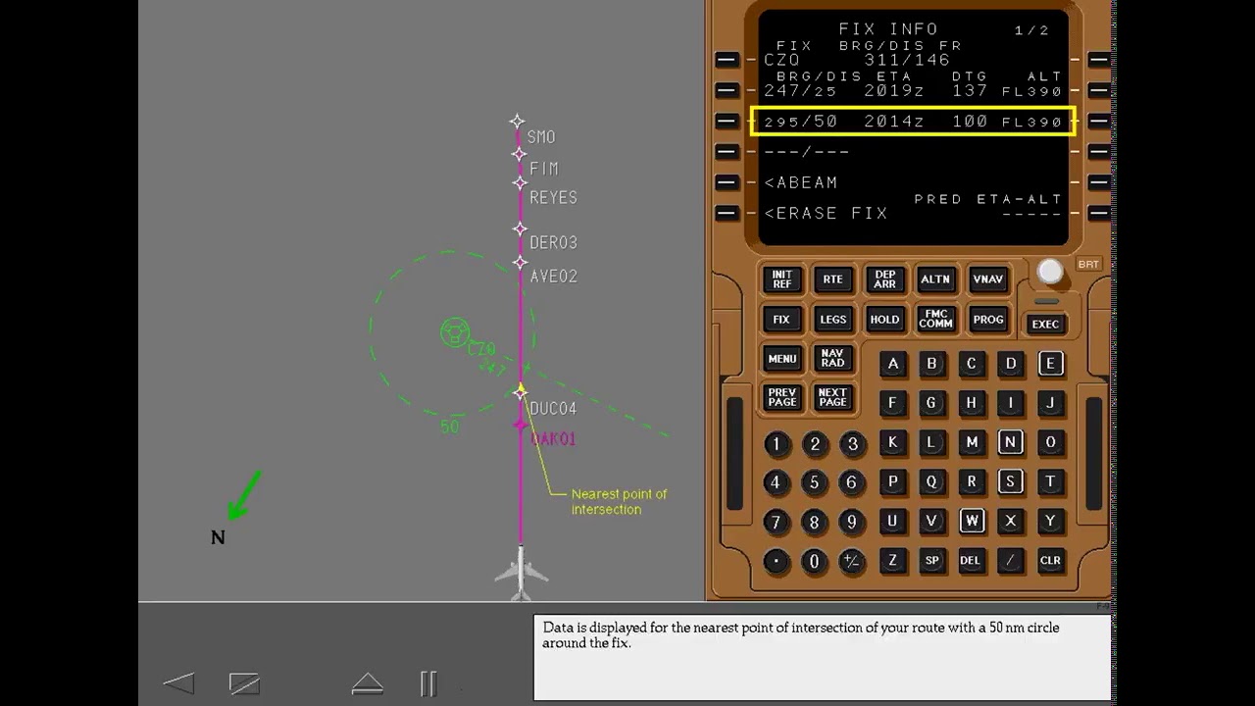Viewport: 1255px width, 706px height.
Task: Open the DEP ARR page key
Action: point(884,279)
